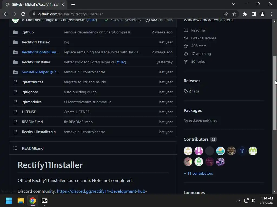Open the Packages heading link

click(x=193, y=110)
